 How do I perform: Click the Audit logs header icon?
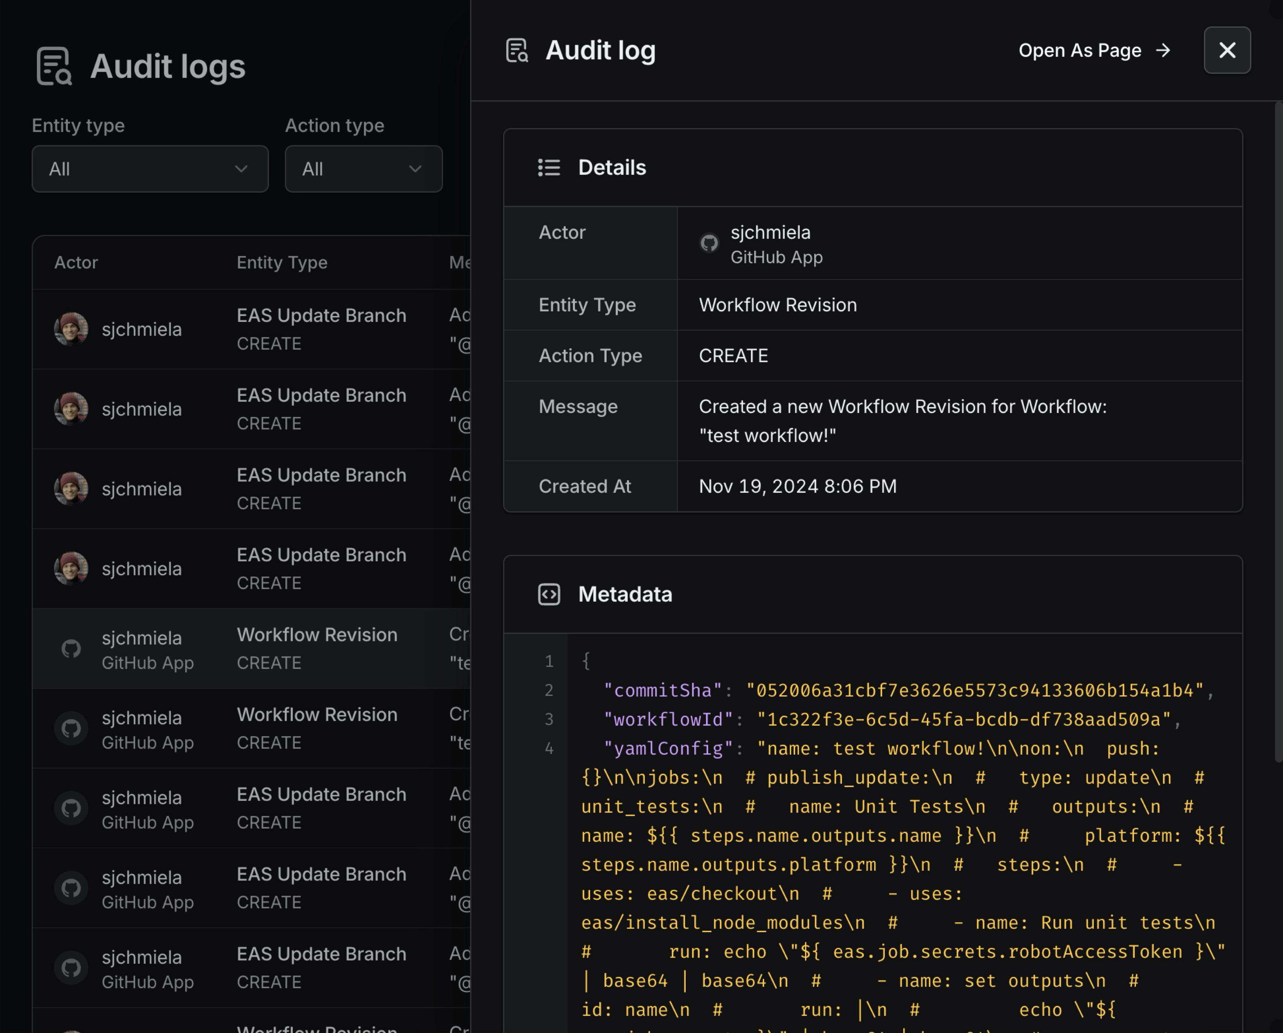(x=55, y=66)
